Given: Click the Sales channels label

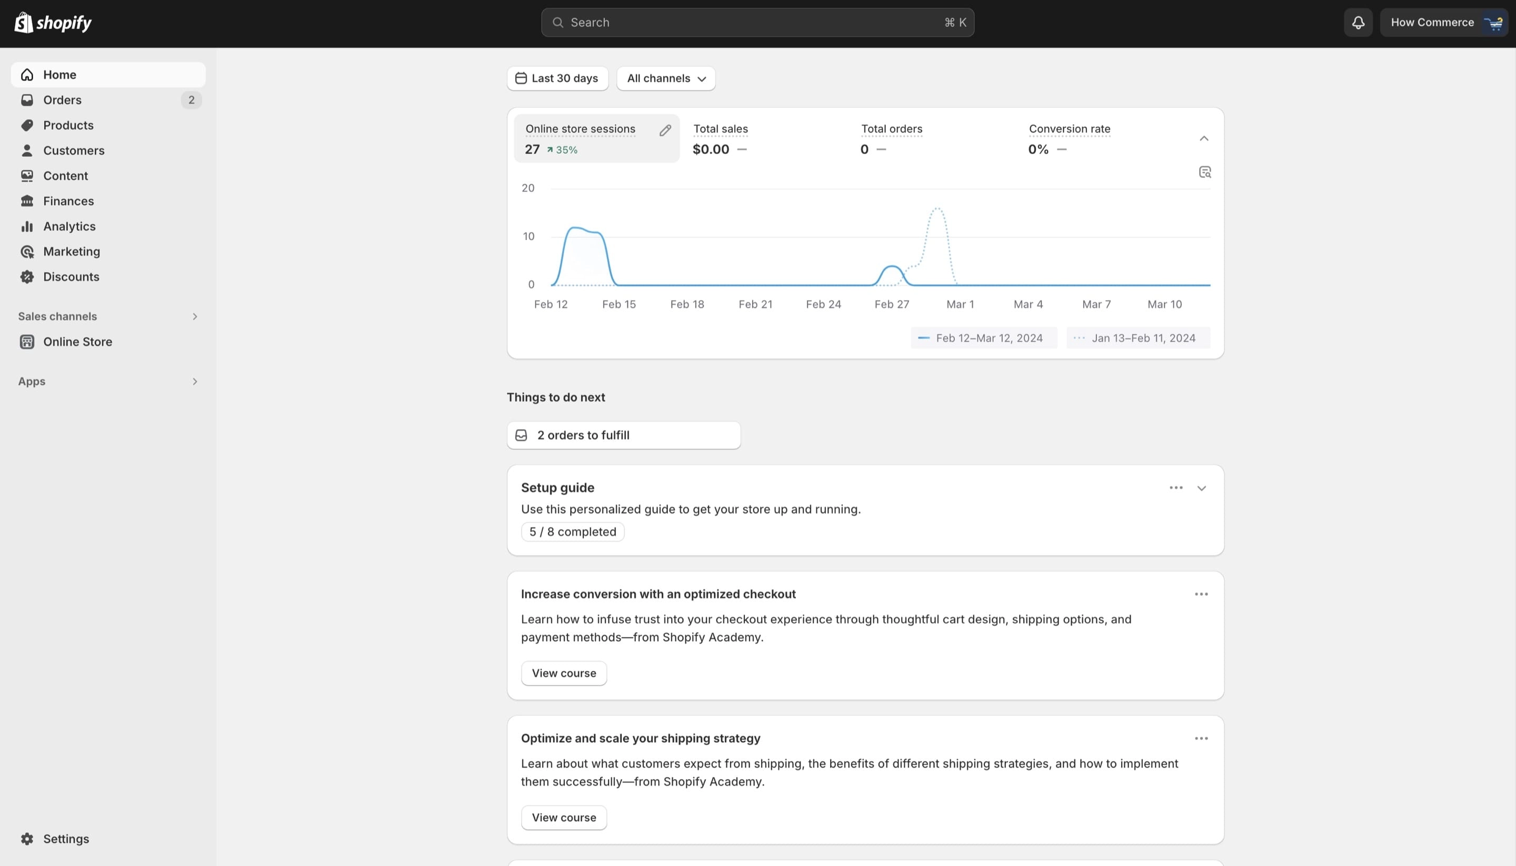Looking at the screenshot, I should pyautogui.click(x=57, y=316).
